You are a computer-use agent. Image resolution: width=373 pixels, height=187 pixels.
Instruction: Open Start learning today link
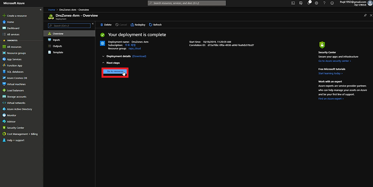point(330,73)
